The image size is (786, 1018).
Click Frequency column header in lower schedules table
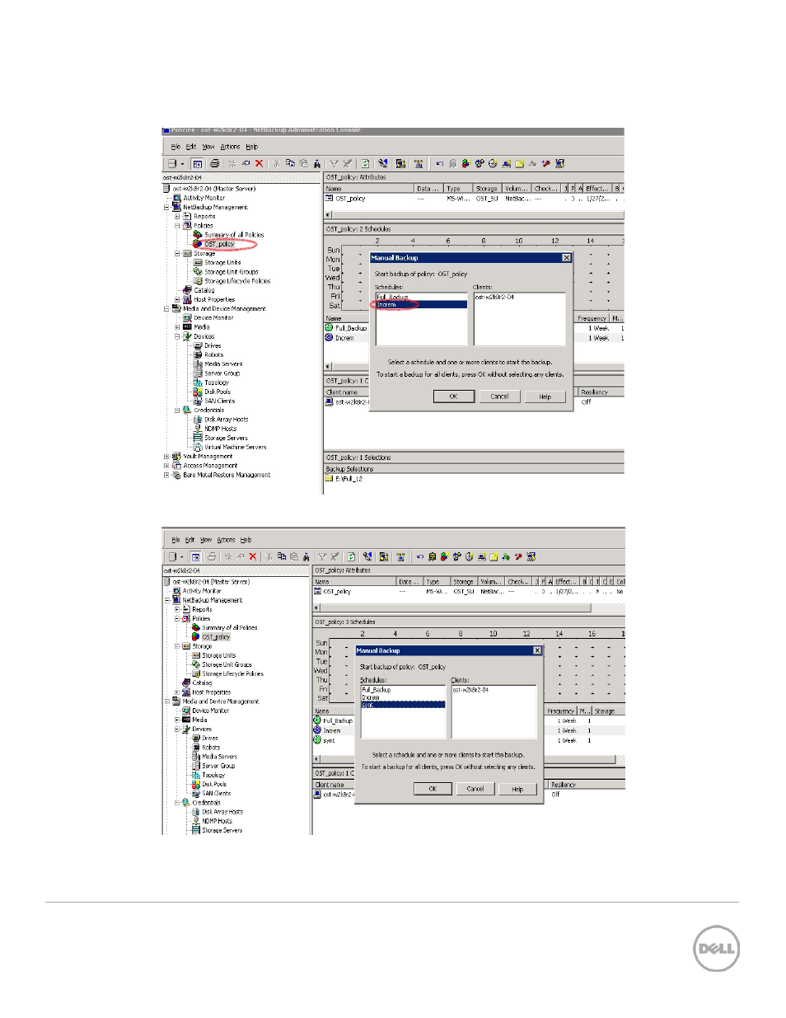click(x=560, y=711)
